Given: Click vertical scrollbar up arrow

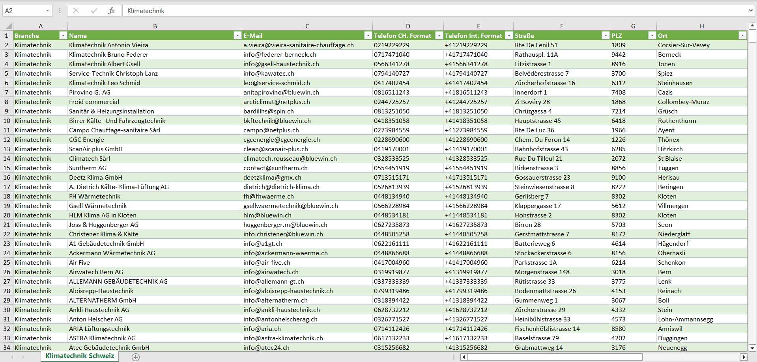Looking at the screenshot, I should point(752,26).
